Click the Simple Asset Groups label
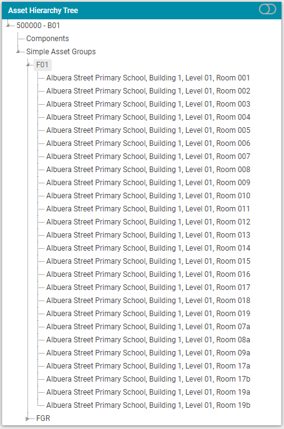 pos(61,52)
